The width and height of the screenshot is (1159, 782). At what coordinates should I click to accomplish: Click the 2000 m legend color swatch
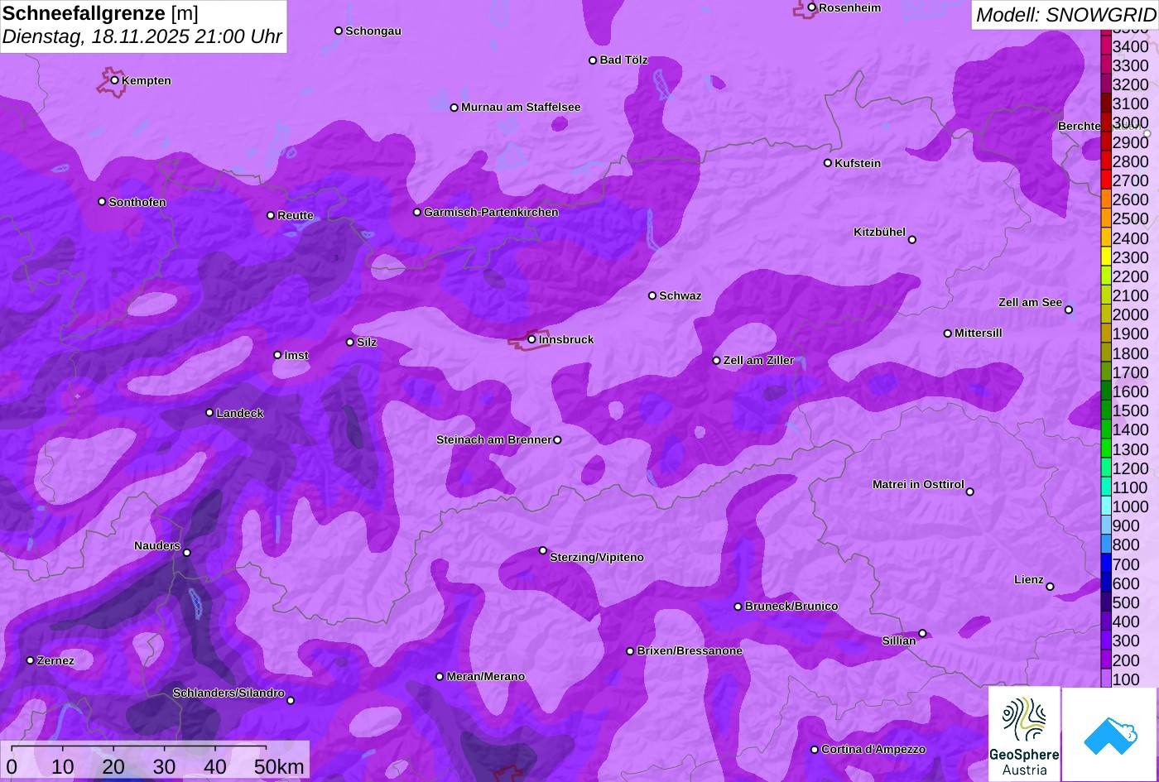(1105, 314)
